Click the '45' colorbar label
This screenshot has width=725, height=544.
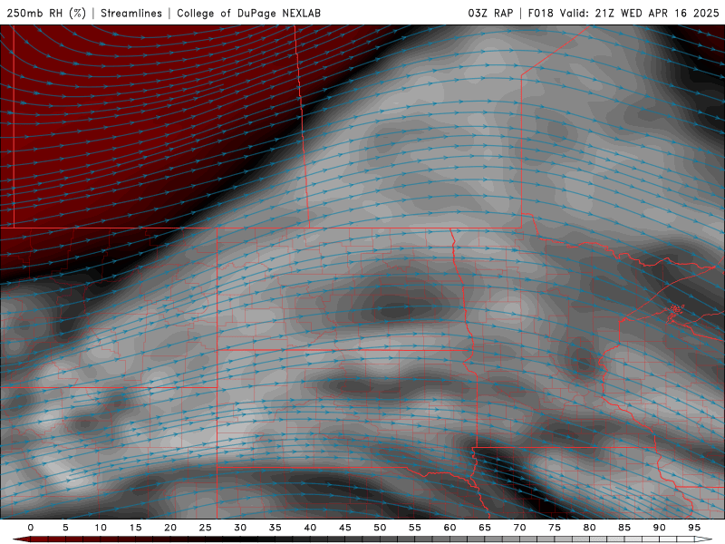click(x=345, y=528)
